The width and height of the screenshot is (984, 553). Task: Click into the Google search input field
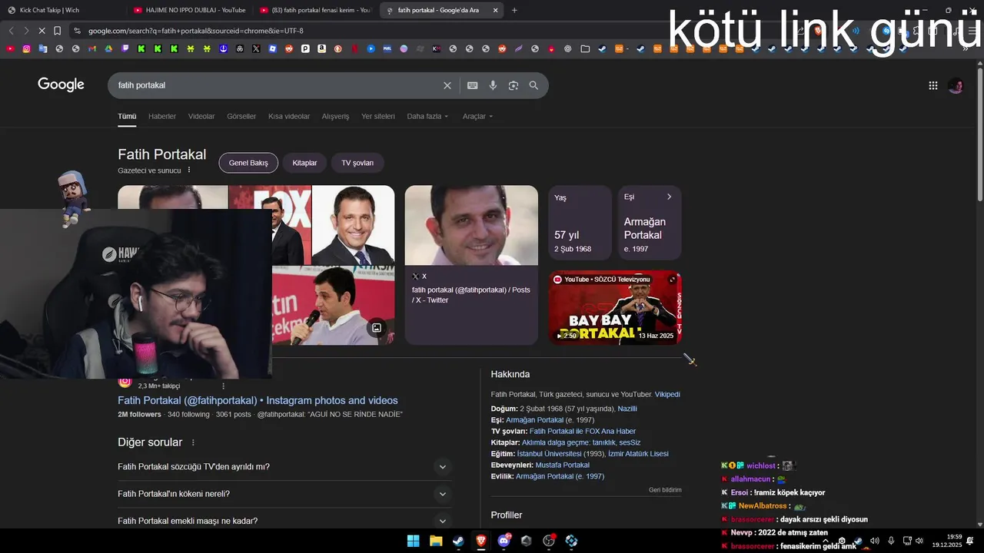point(277,85)
